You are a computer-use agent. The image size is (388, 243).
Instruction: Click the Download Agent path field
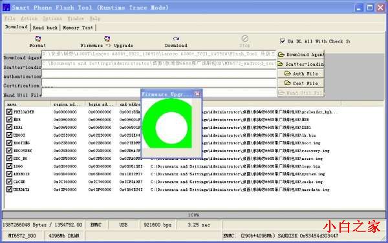pos(159,54)
